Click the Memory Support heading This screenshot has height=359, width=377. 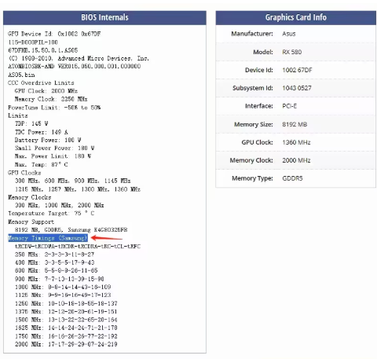pos(31,222)
